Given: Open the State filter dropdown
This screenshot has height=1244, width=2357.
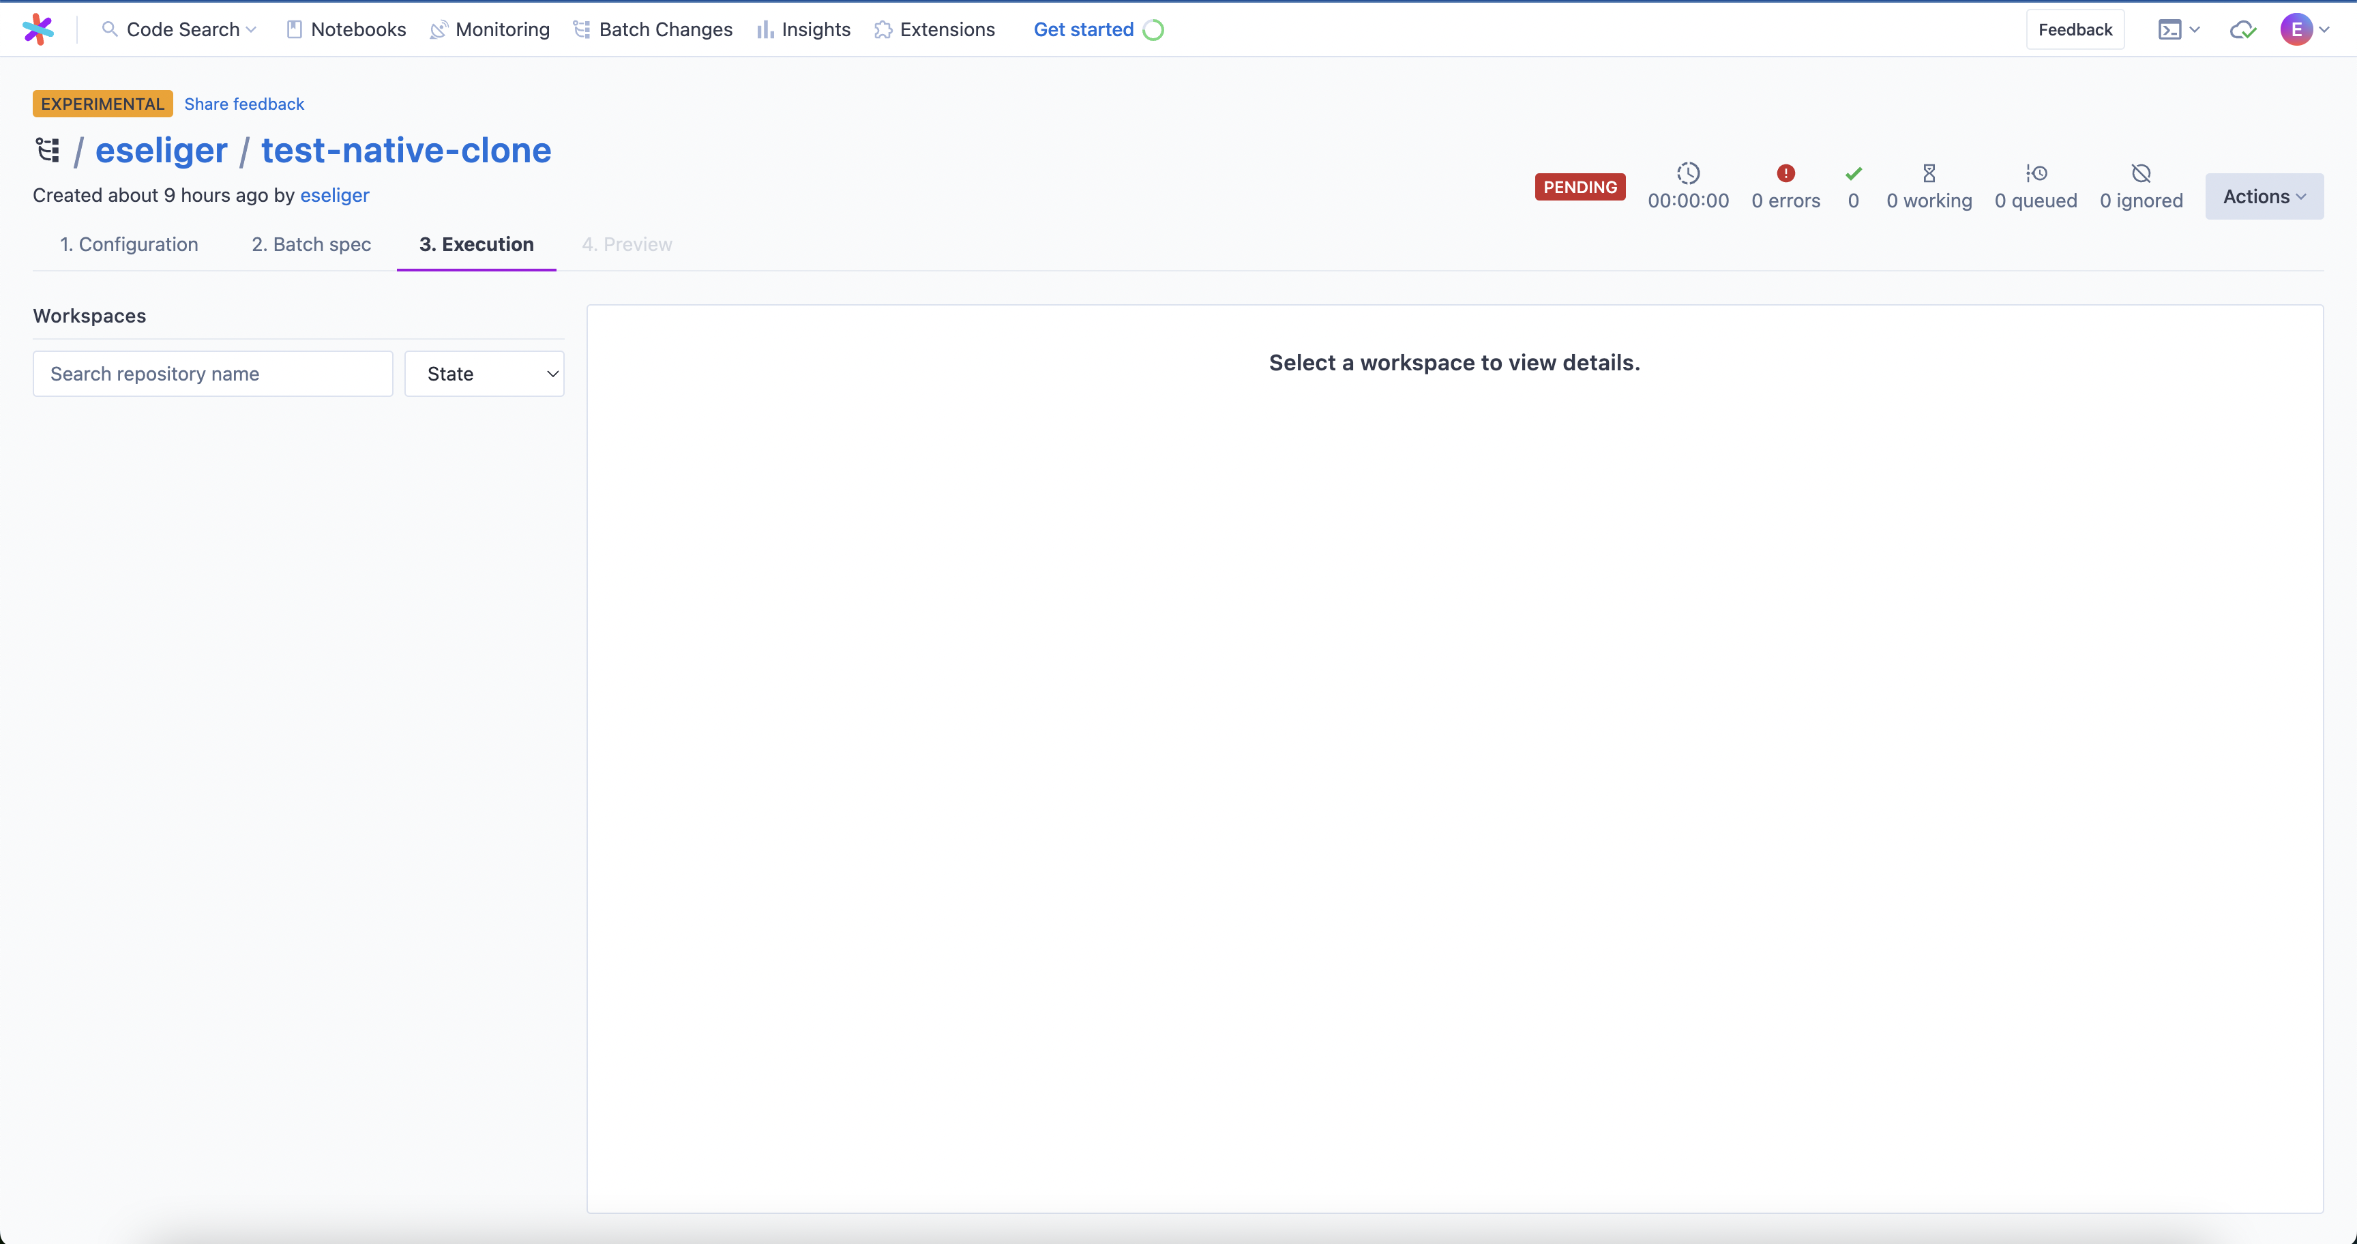Looking at the screenshot, I should pyautogui.click(x=484, y=373).
